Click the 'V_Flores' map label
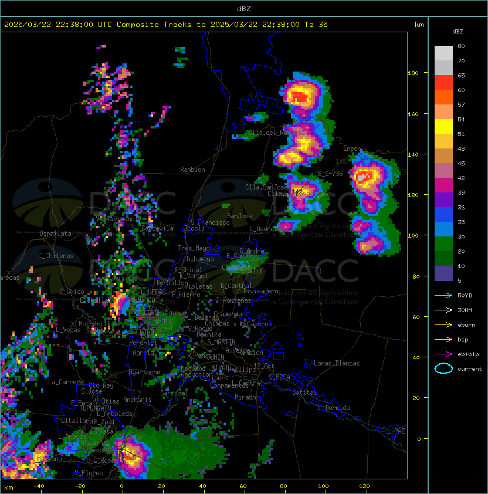 click(x=89, y=473)
